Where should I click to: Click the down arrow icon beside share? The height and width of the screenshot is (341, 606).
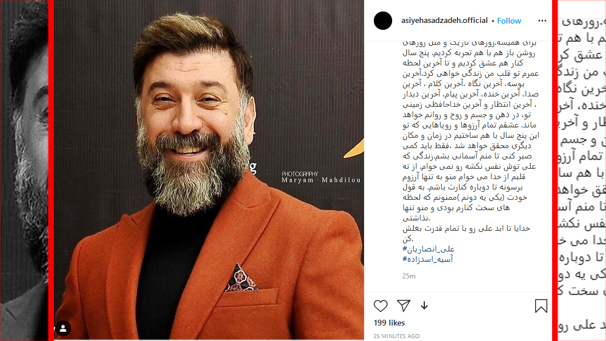tap(424, 306)
